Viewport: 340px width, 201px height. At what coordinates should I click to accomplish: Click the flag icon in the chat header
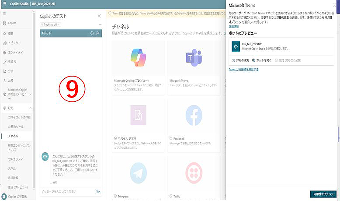click(98, 33)
